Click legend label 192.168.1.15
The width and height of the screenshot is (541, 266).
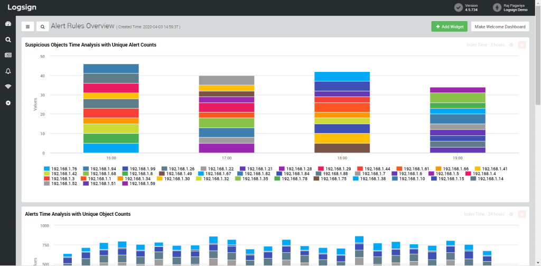click(x=451, y=179)
